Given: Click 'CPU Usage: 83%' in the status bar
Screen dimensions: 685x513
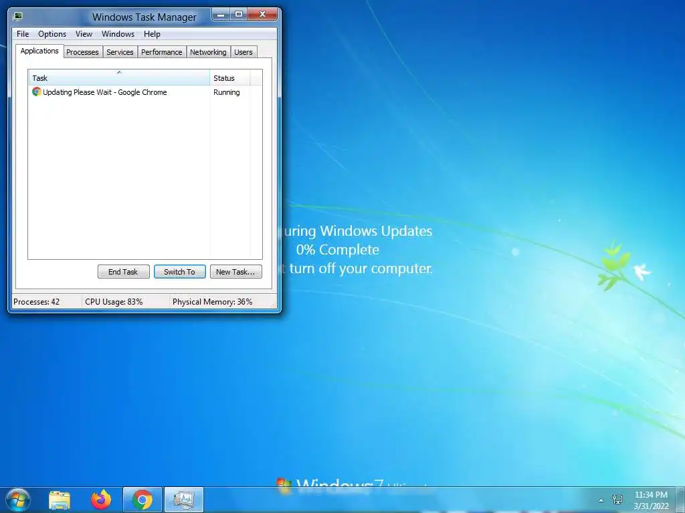Looking at the screenshot, I should pos(114,301).
